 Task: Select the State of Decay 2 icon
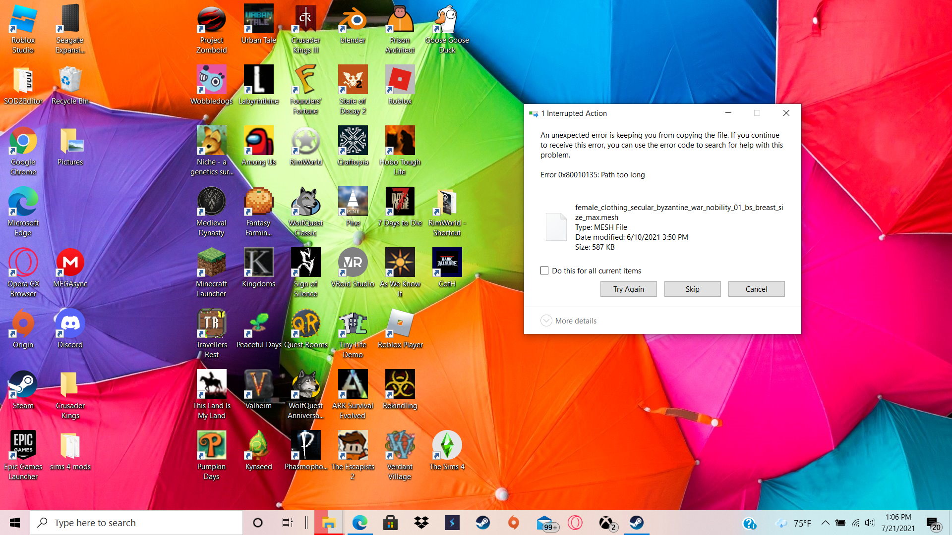[x=353, y=90]
